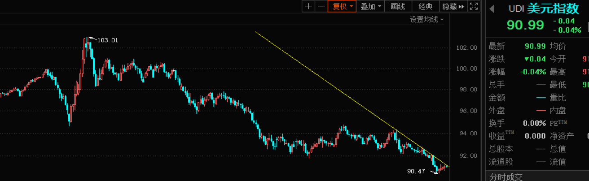Open the 复权 dropdown
This screenshot has width=589, height=181.
[342, 6]
